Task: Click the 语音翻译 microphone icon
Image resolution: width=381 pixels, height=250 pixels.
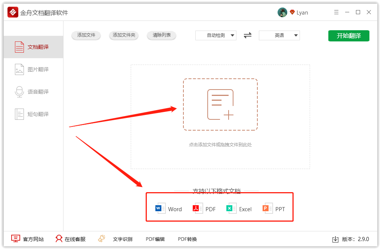Action: [19, 92]
